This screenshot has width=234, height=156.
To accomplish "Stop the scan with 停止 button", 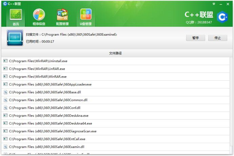I will (x=218, y=38).
